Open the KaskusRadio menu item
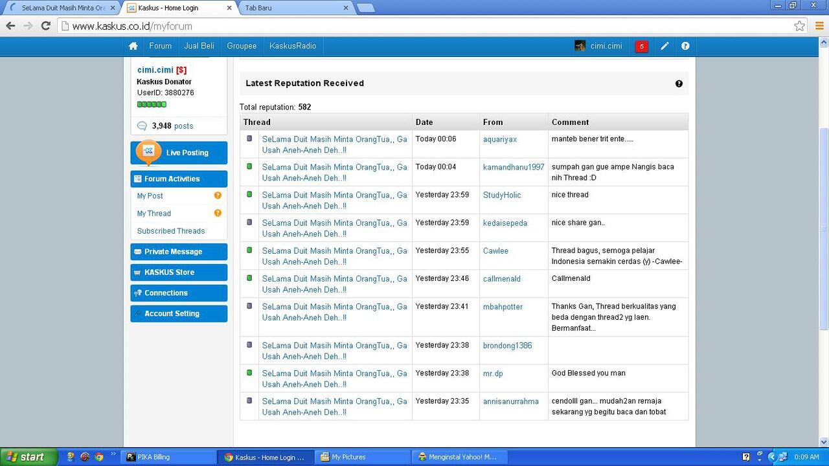Image resolution: width=829 pixels, height=466 pixels. coord(293,46)
